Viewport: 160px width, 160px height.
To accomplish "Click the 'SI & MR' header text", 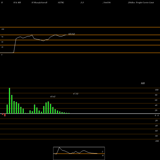I will (17, 3).
